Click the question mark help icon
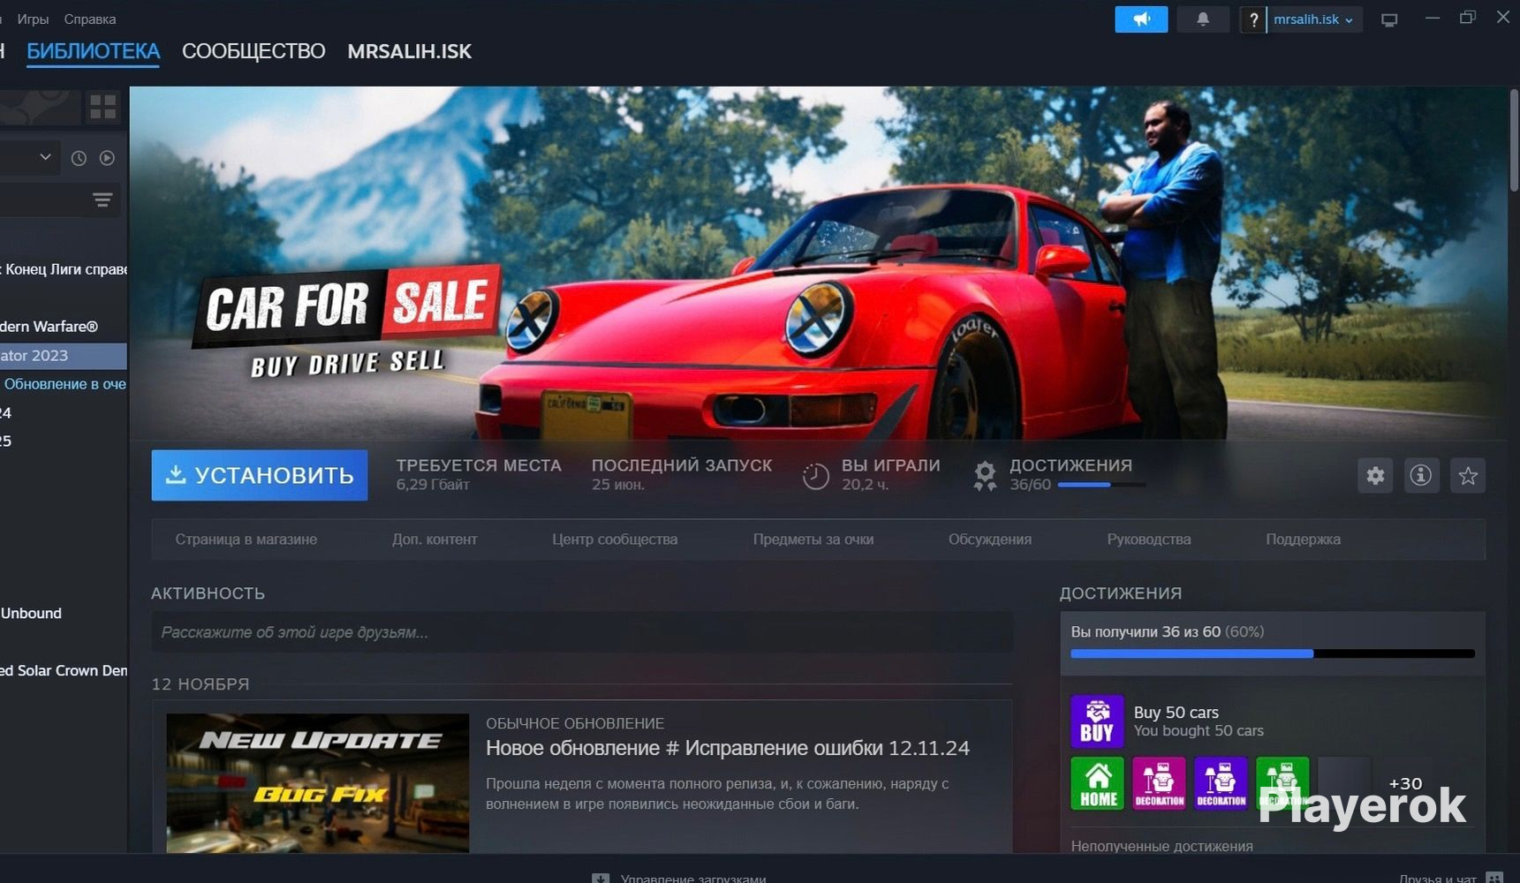1520x883 pixels. click(x=1253, y=19)
